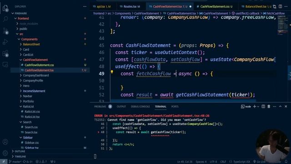Open errors and warnings status item

pos(41,162)
